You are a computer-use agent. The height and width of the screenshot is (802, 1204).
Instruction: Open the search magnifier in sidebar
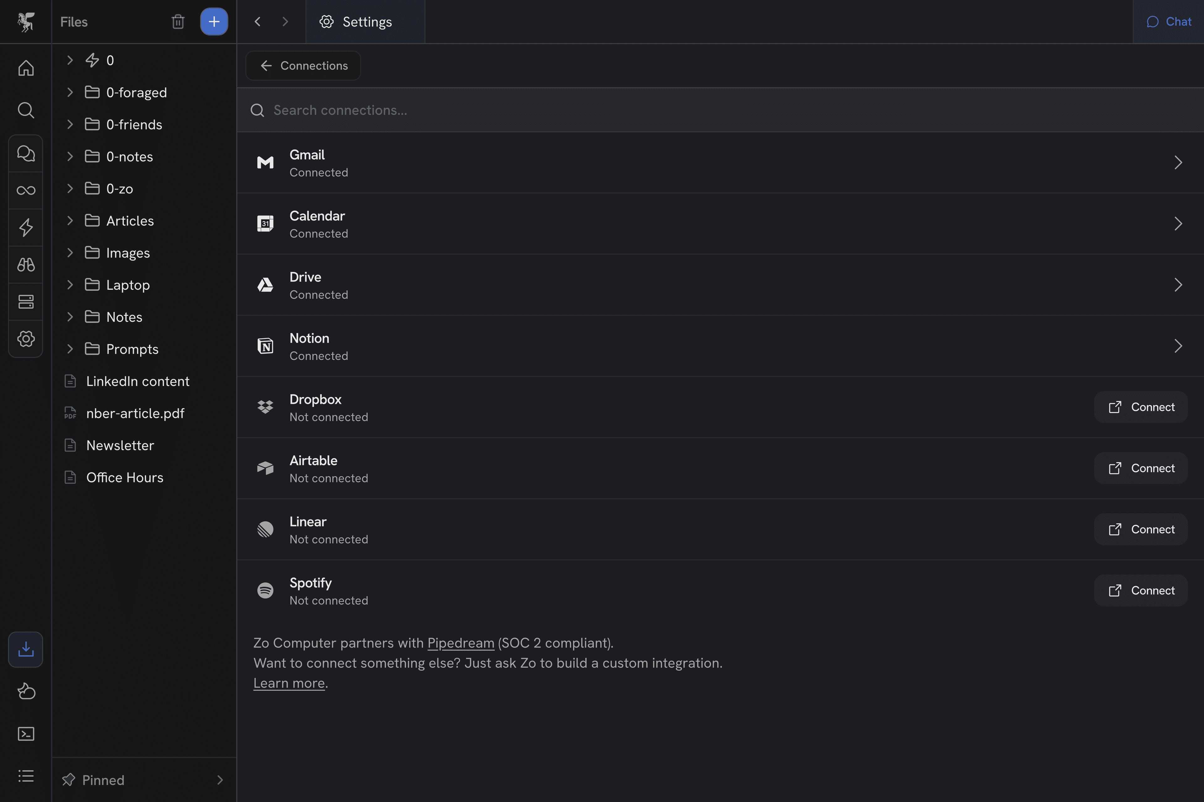tap(26, 110)
